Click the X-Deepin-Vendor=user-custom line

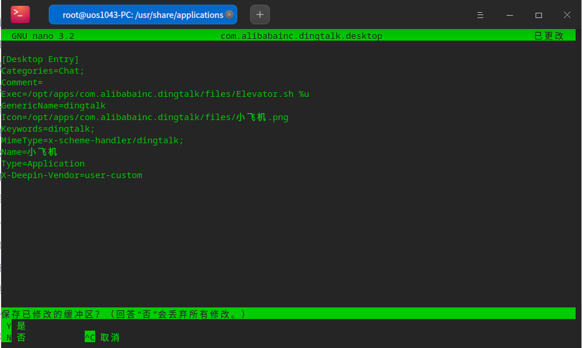tap(71, 175)
